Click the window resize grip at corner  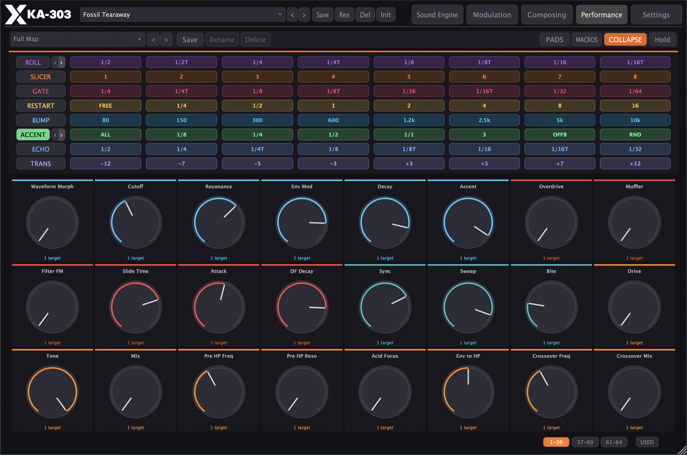[682, 450]
